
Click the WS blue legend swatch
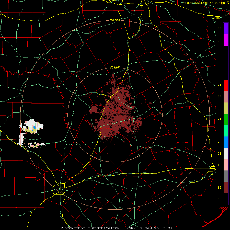[226, 142]
